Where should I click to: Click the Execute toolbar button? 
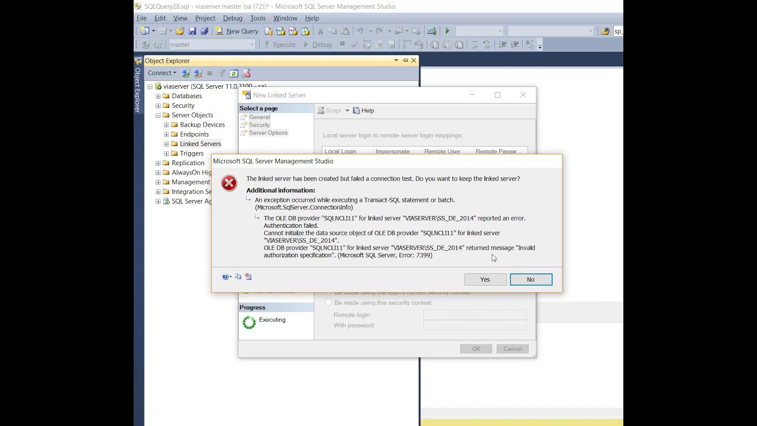279,44
